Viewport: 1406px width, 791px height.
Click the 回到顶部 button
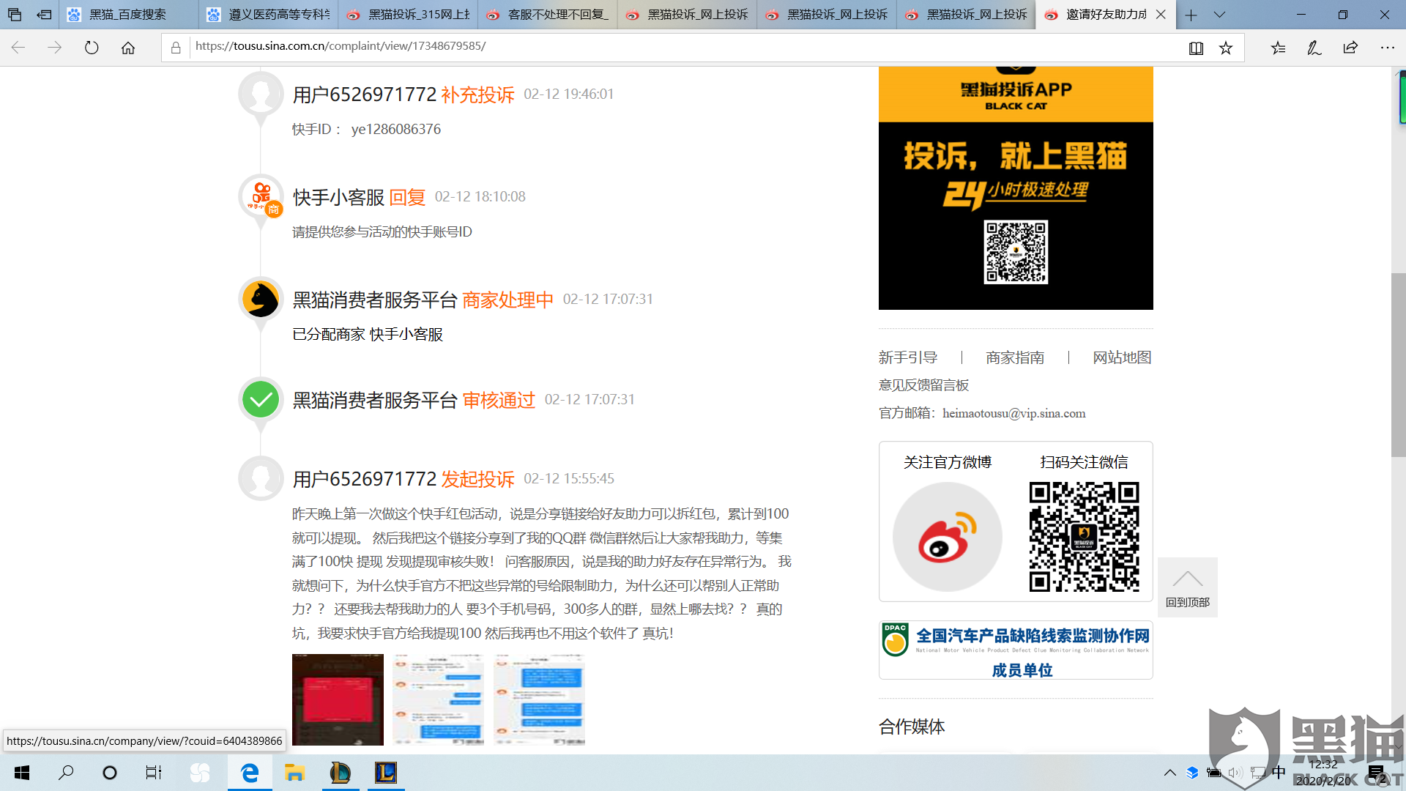coord(1187,587)
